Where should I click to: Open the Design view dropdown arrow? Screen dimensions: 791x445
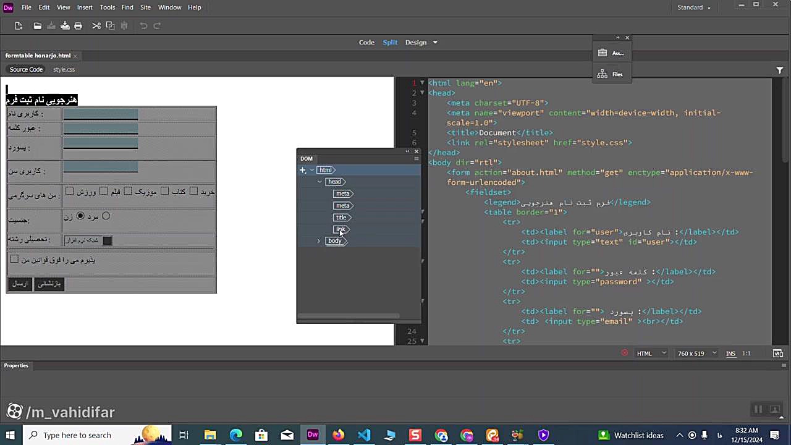click(x=435, y=43)
